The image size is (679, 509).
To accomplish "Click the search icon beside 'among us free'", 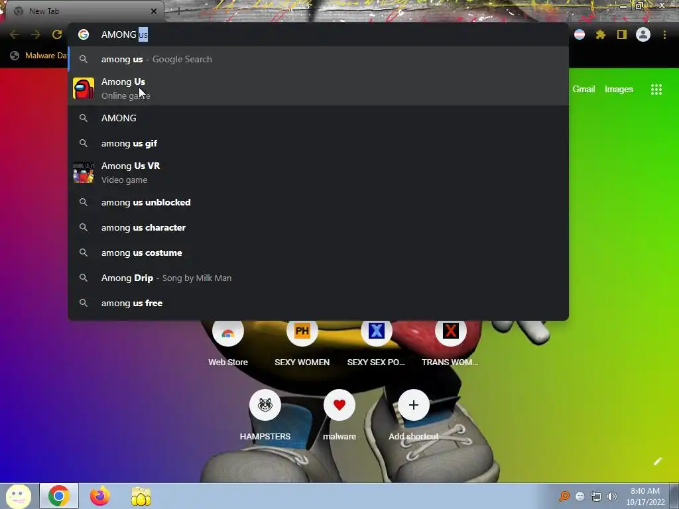I will [84, 303].
